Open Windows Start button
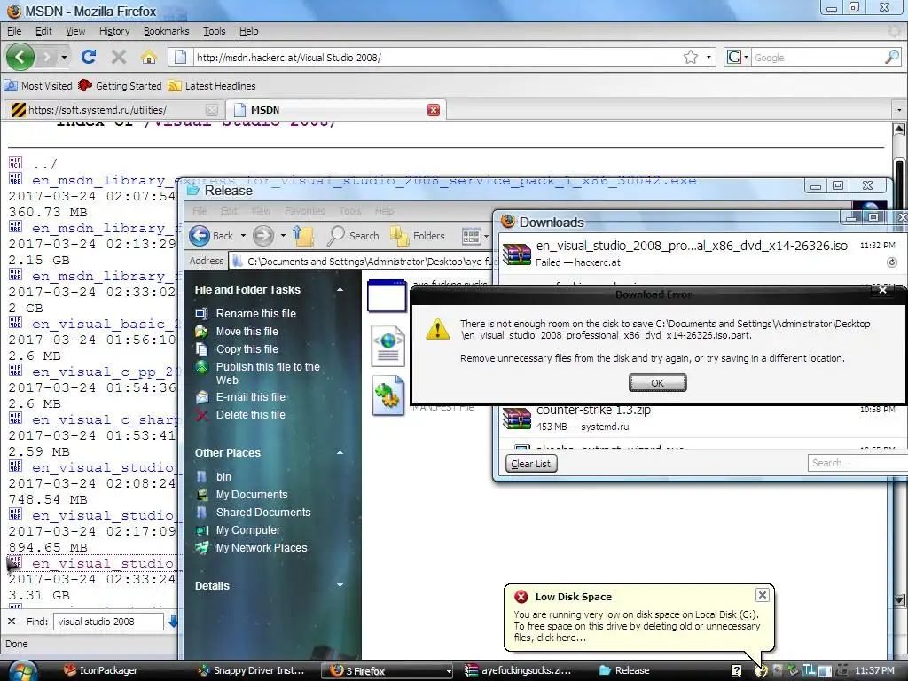The height and width of the screenshot is (681, 908). pos(21,672)
